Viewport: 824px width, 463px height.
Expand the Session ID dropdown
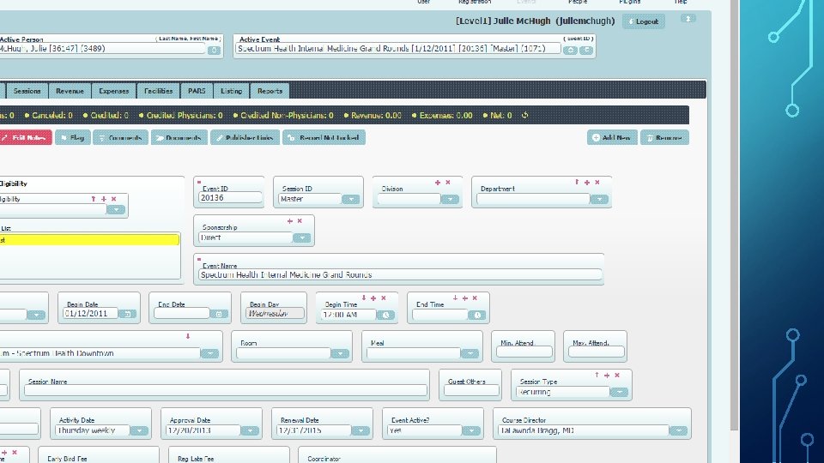[x=350, y=199]
